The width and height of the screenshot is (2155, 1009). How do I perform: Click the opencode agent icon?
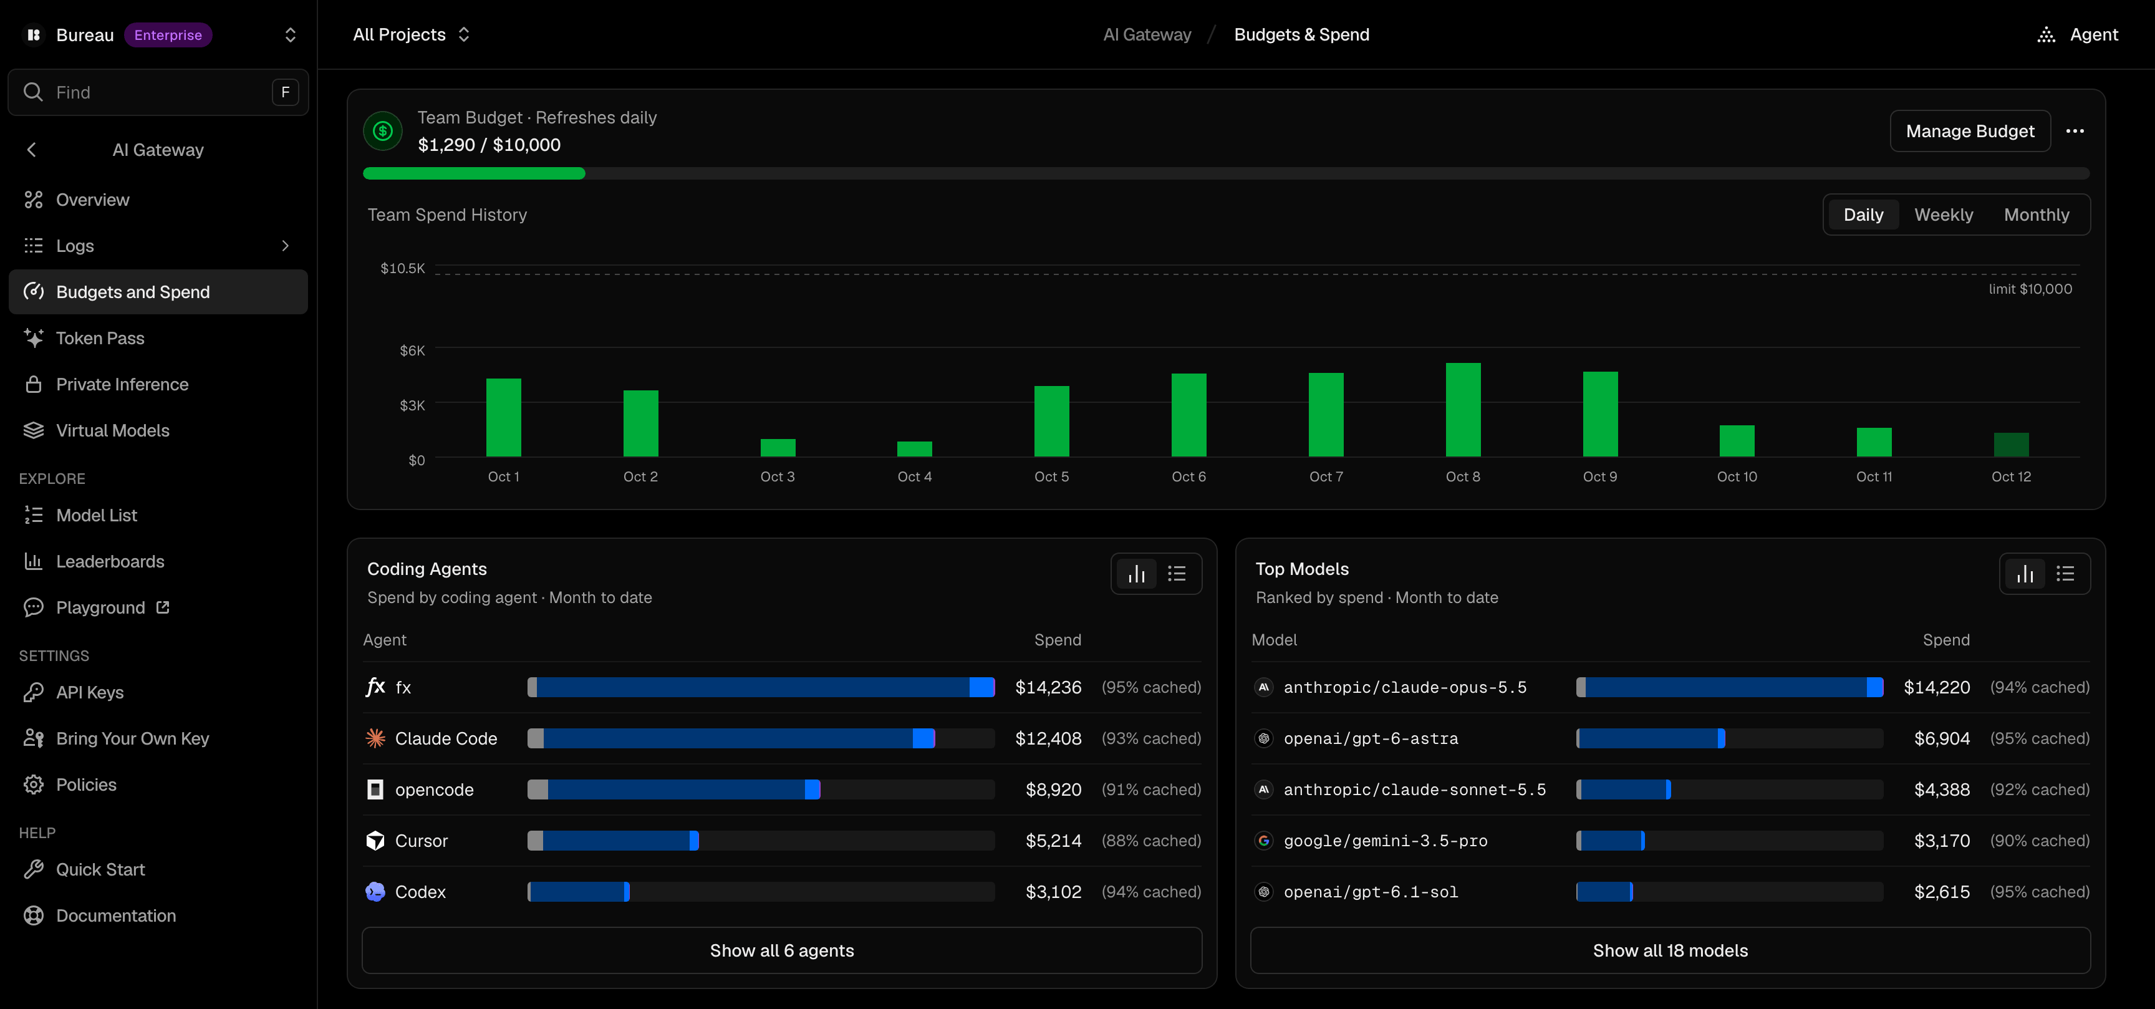(375, 789)
